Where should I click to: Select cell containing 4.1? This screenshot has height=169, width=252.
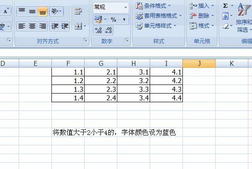[166, 72]
